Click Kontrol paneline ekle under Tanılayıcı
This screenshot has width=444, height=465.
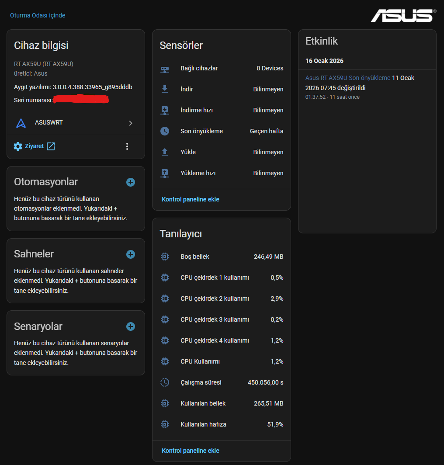(191, 451)
